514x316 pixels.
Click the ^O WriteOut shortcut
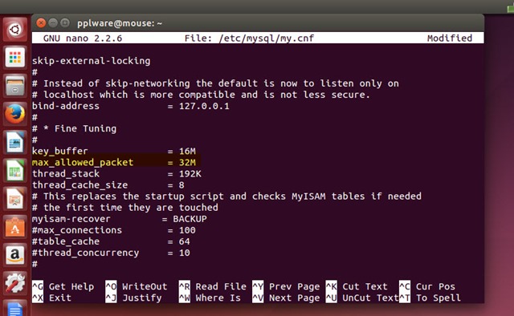[137, 286]
